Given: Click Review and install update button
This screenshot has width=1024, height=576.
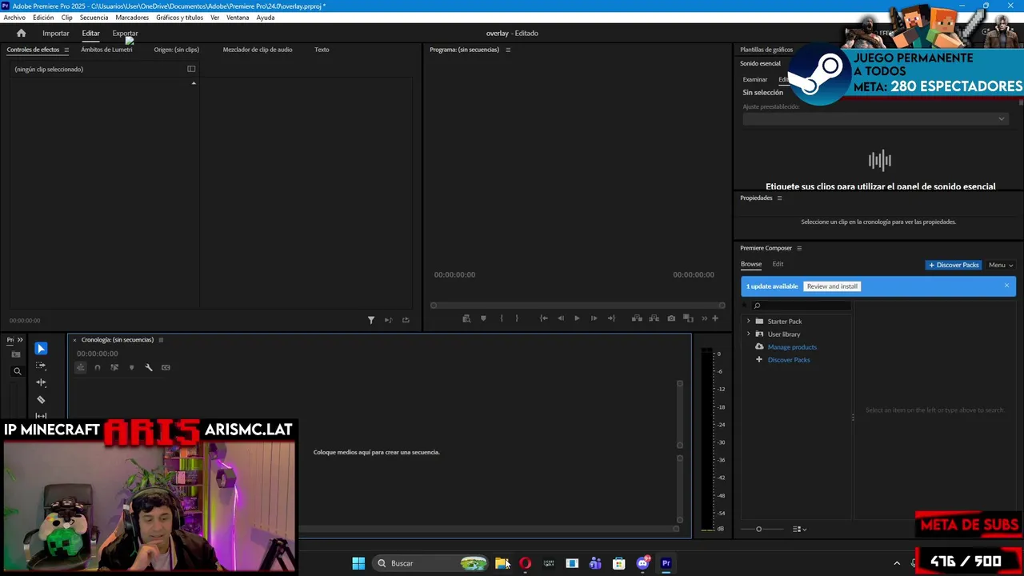Looking at the screenshot, I should 832,286.
